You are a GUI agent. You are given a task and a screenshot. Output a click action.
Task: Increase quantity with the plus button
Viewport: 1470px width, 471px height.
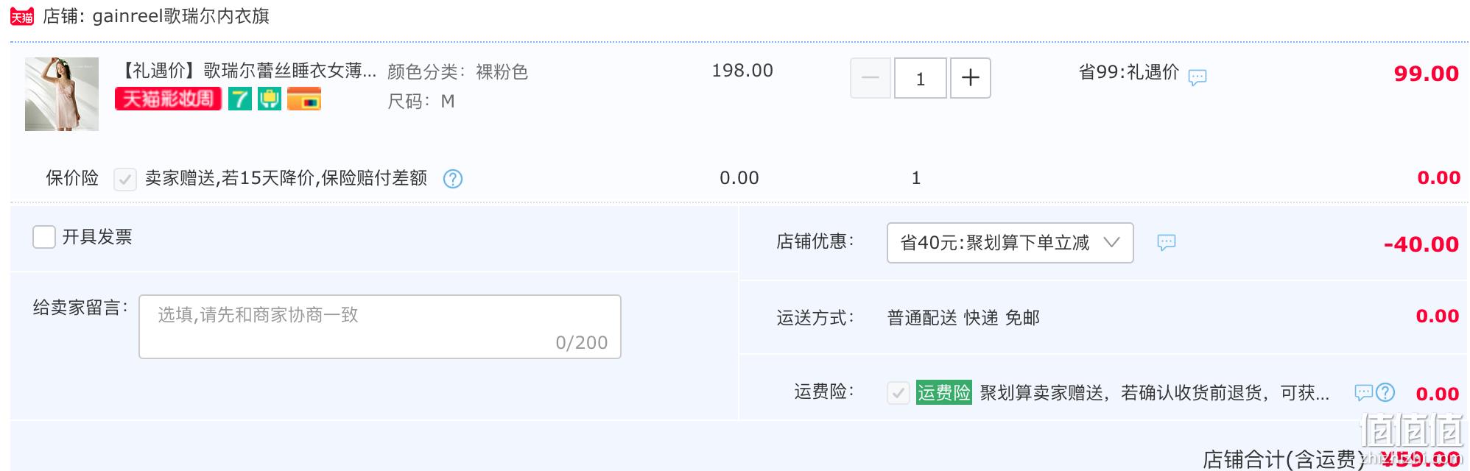(971, 78)
